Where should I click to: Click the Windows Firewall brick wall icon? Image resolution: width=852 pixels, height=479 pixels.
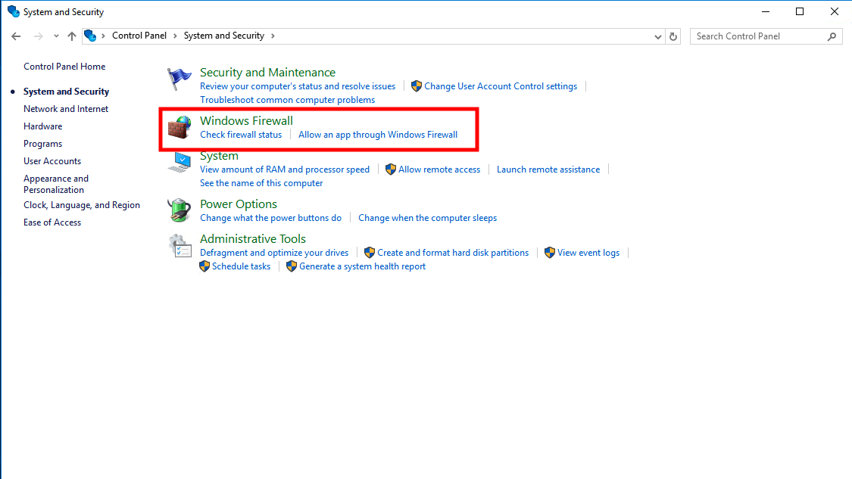(179, 127)
